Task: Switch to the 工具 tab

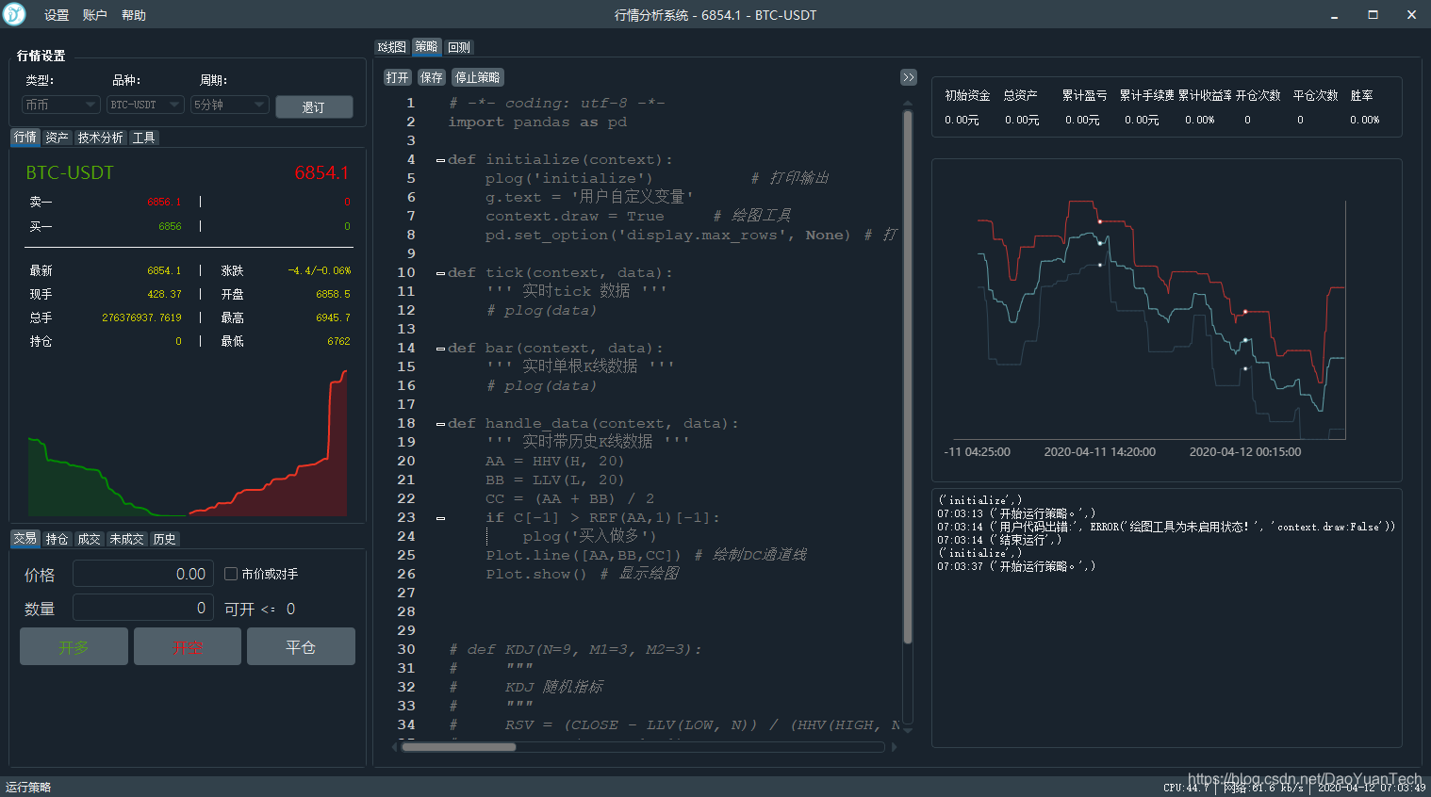Action: tap(143, 138)
